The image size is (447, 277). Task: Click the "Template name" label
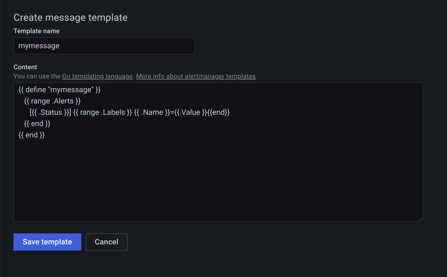point(36,31)
